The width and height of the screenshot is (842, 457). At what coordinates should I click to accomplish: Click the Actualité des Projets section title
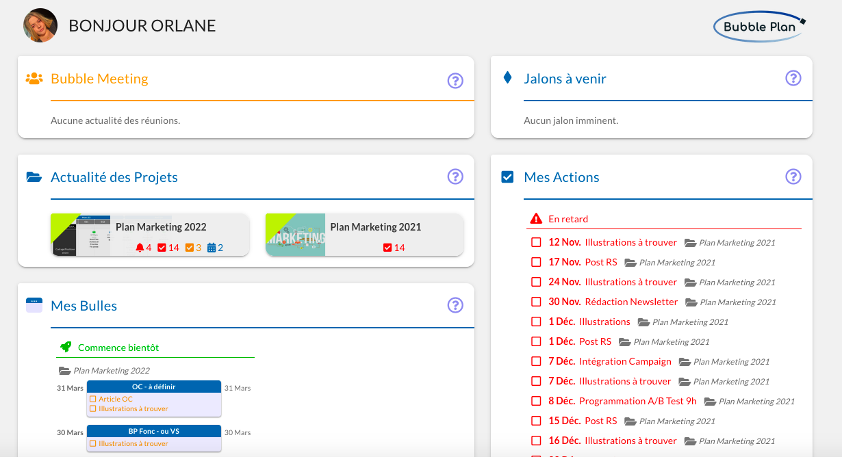(114, 177)
